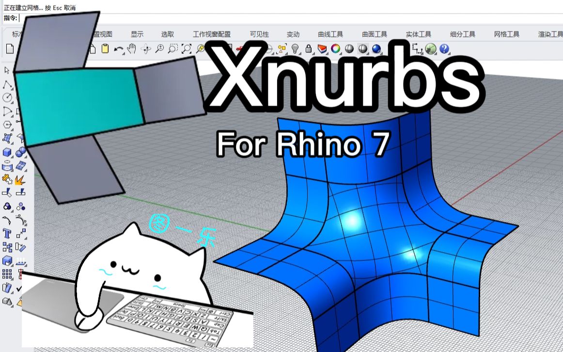Open the 变动 tab
This screenshot has width=563, height=352.
click(x=293, y=34)
